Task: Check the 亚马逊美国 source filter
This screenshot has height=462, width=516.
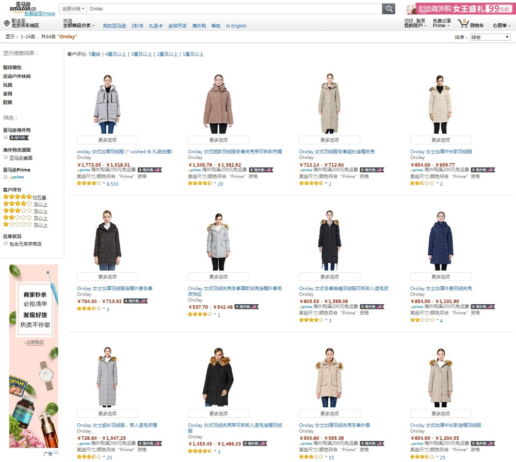Action: click(6, 157)
